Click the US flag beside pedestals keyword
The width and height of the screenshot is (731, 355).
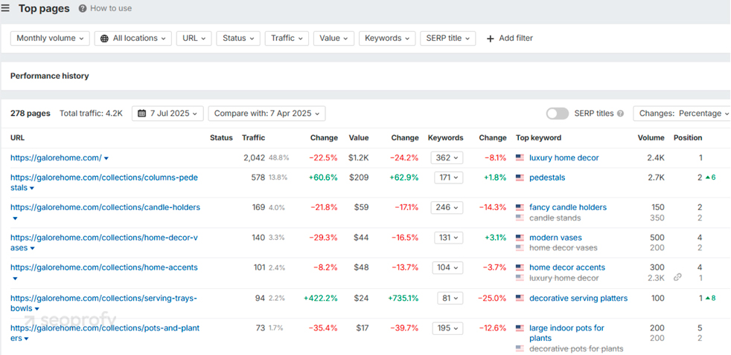click(x=520, y=177)
